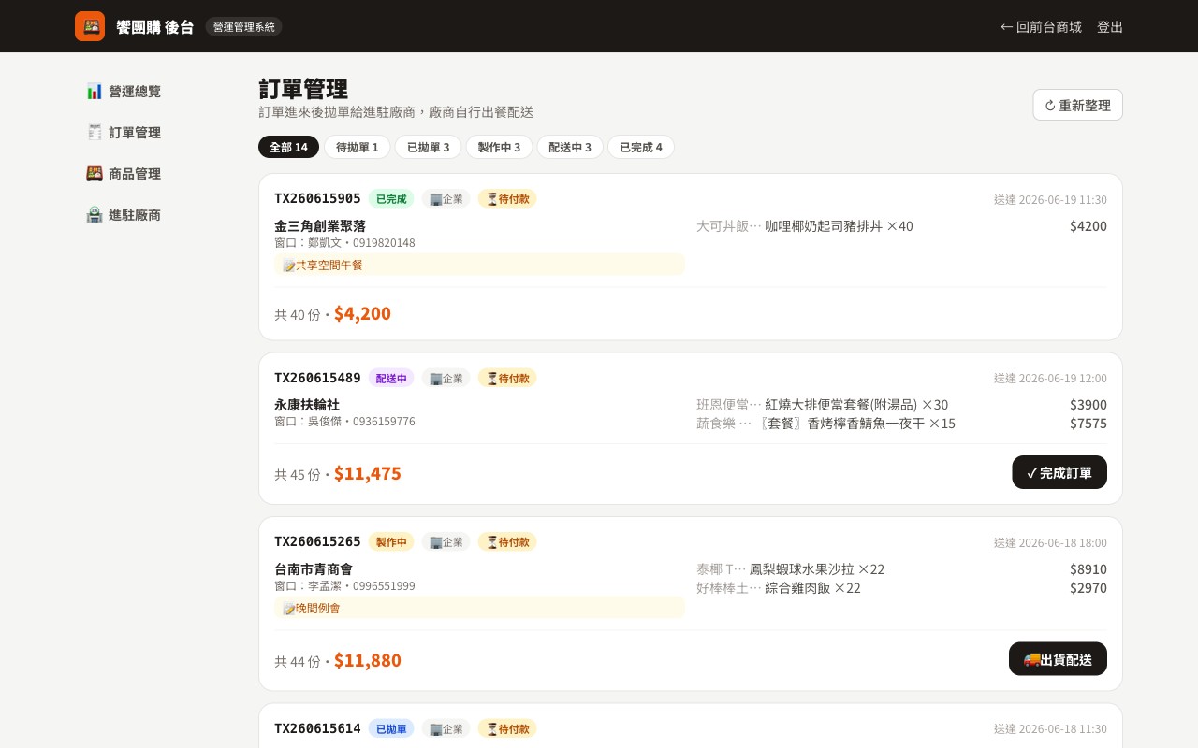Click hourglass icon on TX260615265 待付款 badge
The height and width of the screenshot is (748, 1198).
tap(491, 541)
